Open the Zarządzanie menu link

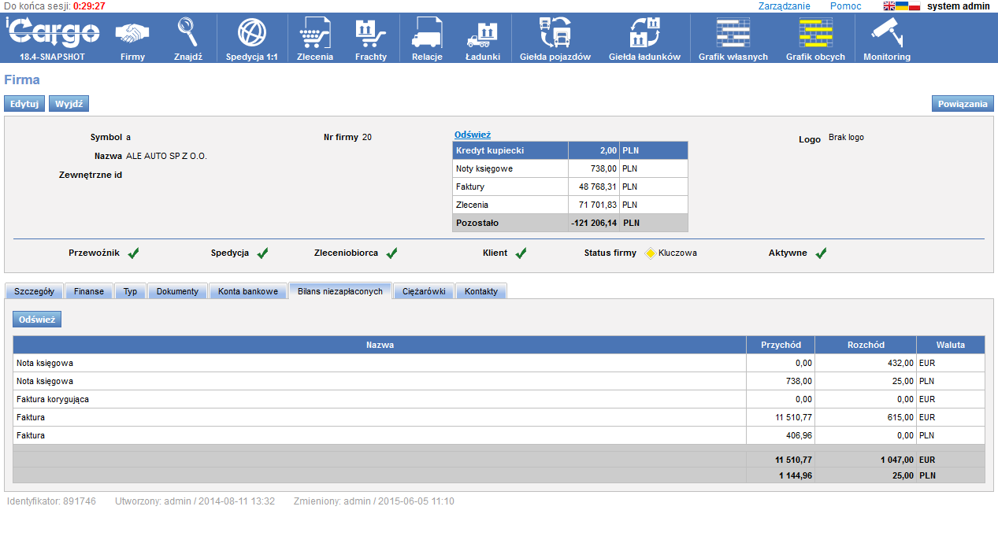coord(784,6)
